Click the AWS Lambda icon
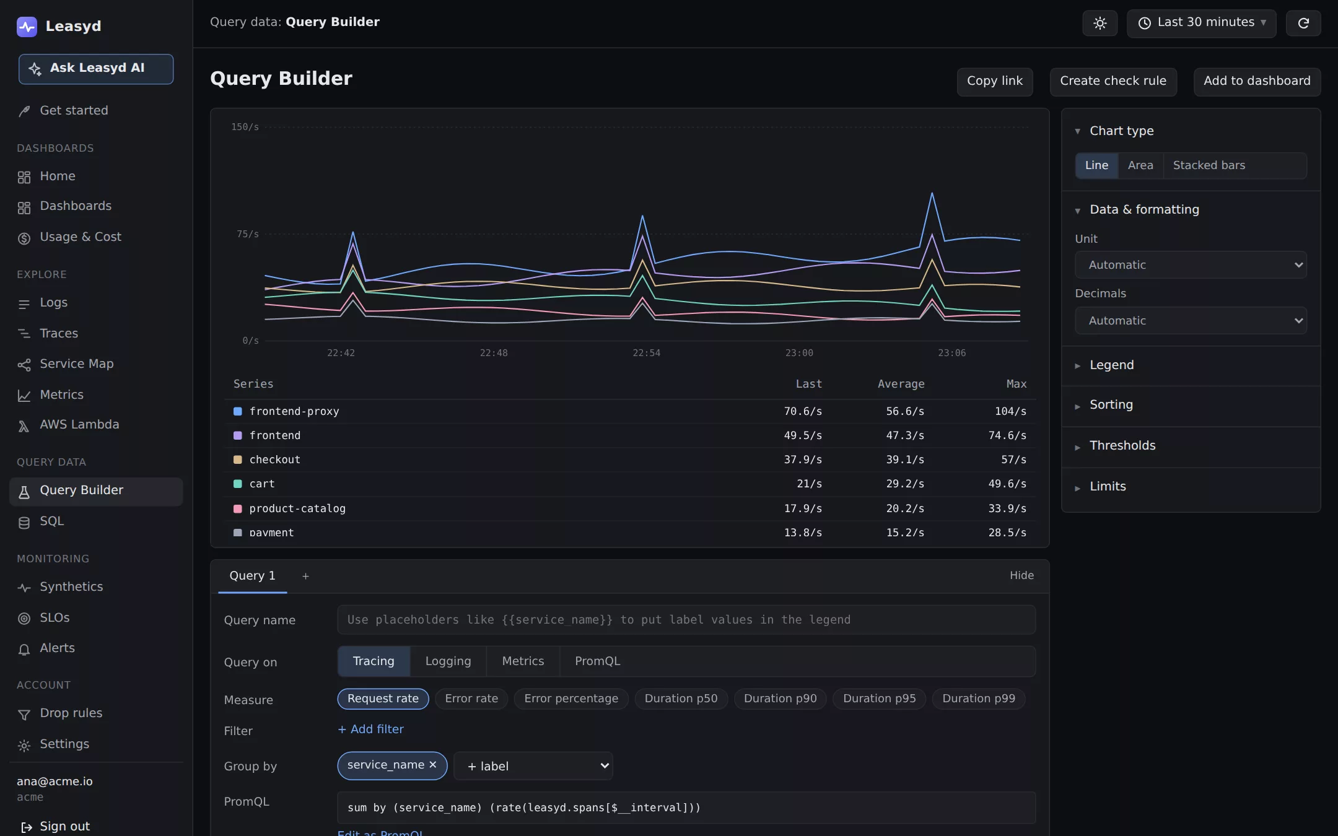 (24, 425)
